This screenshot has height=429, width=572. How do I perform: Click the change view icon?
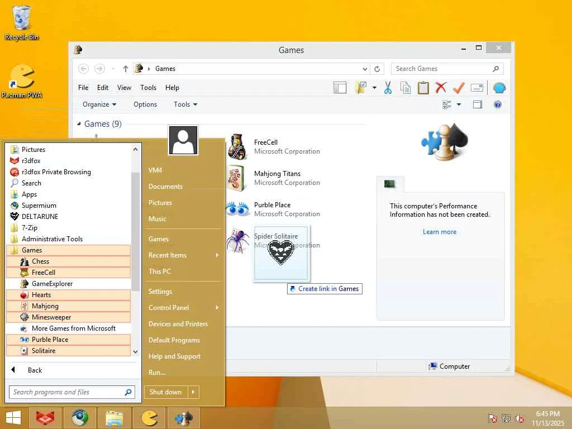point(447,104)
